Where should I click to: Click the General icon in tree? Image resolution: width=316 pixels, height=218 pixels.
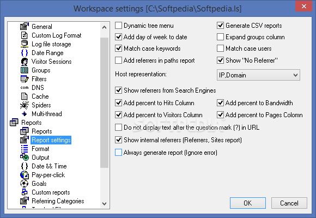pos(25,26)
